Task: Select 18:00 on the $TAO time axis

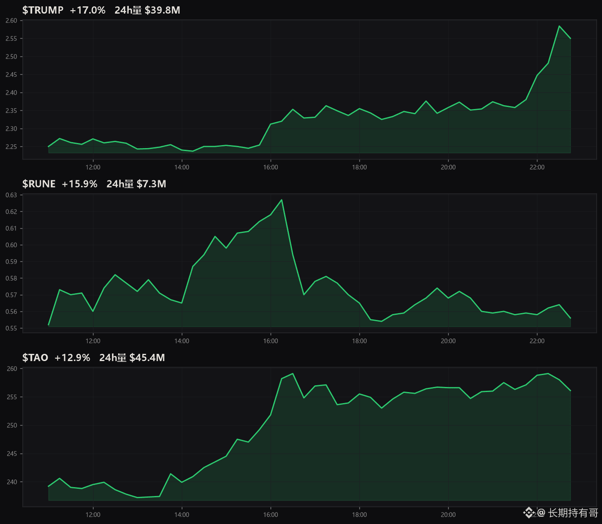Action: pos(359,515)
